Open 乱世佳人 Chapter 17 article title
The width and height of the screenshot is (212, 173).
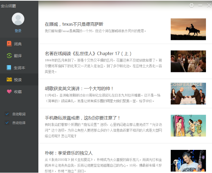(88, 53)
